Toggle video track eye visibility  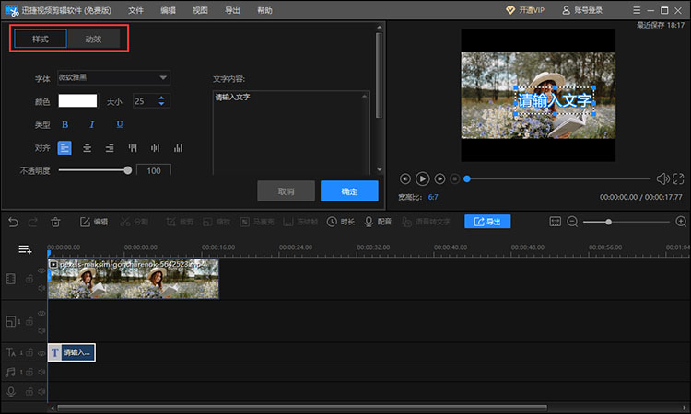point(41,271)
